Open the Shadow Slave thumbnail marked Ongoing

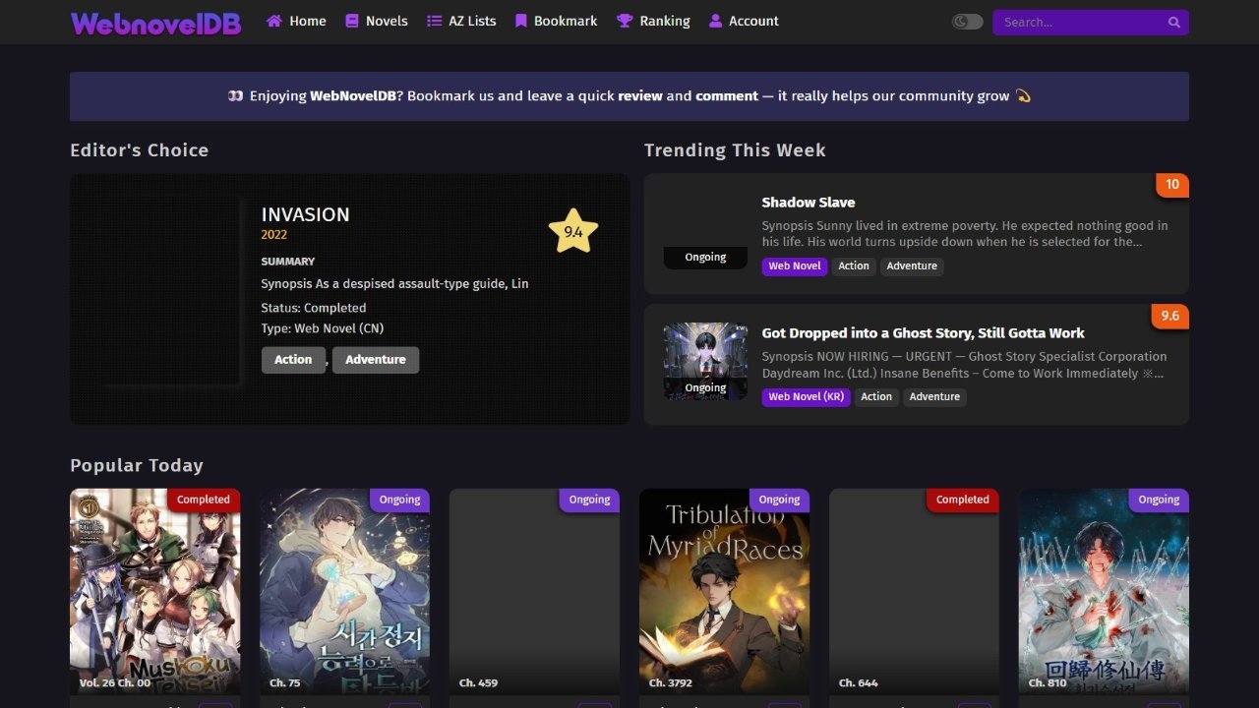[x=705, y=231]
